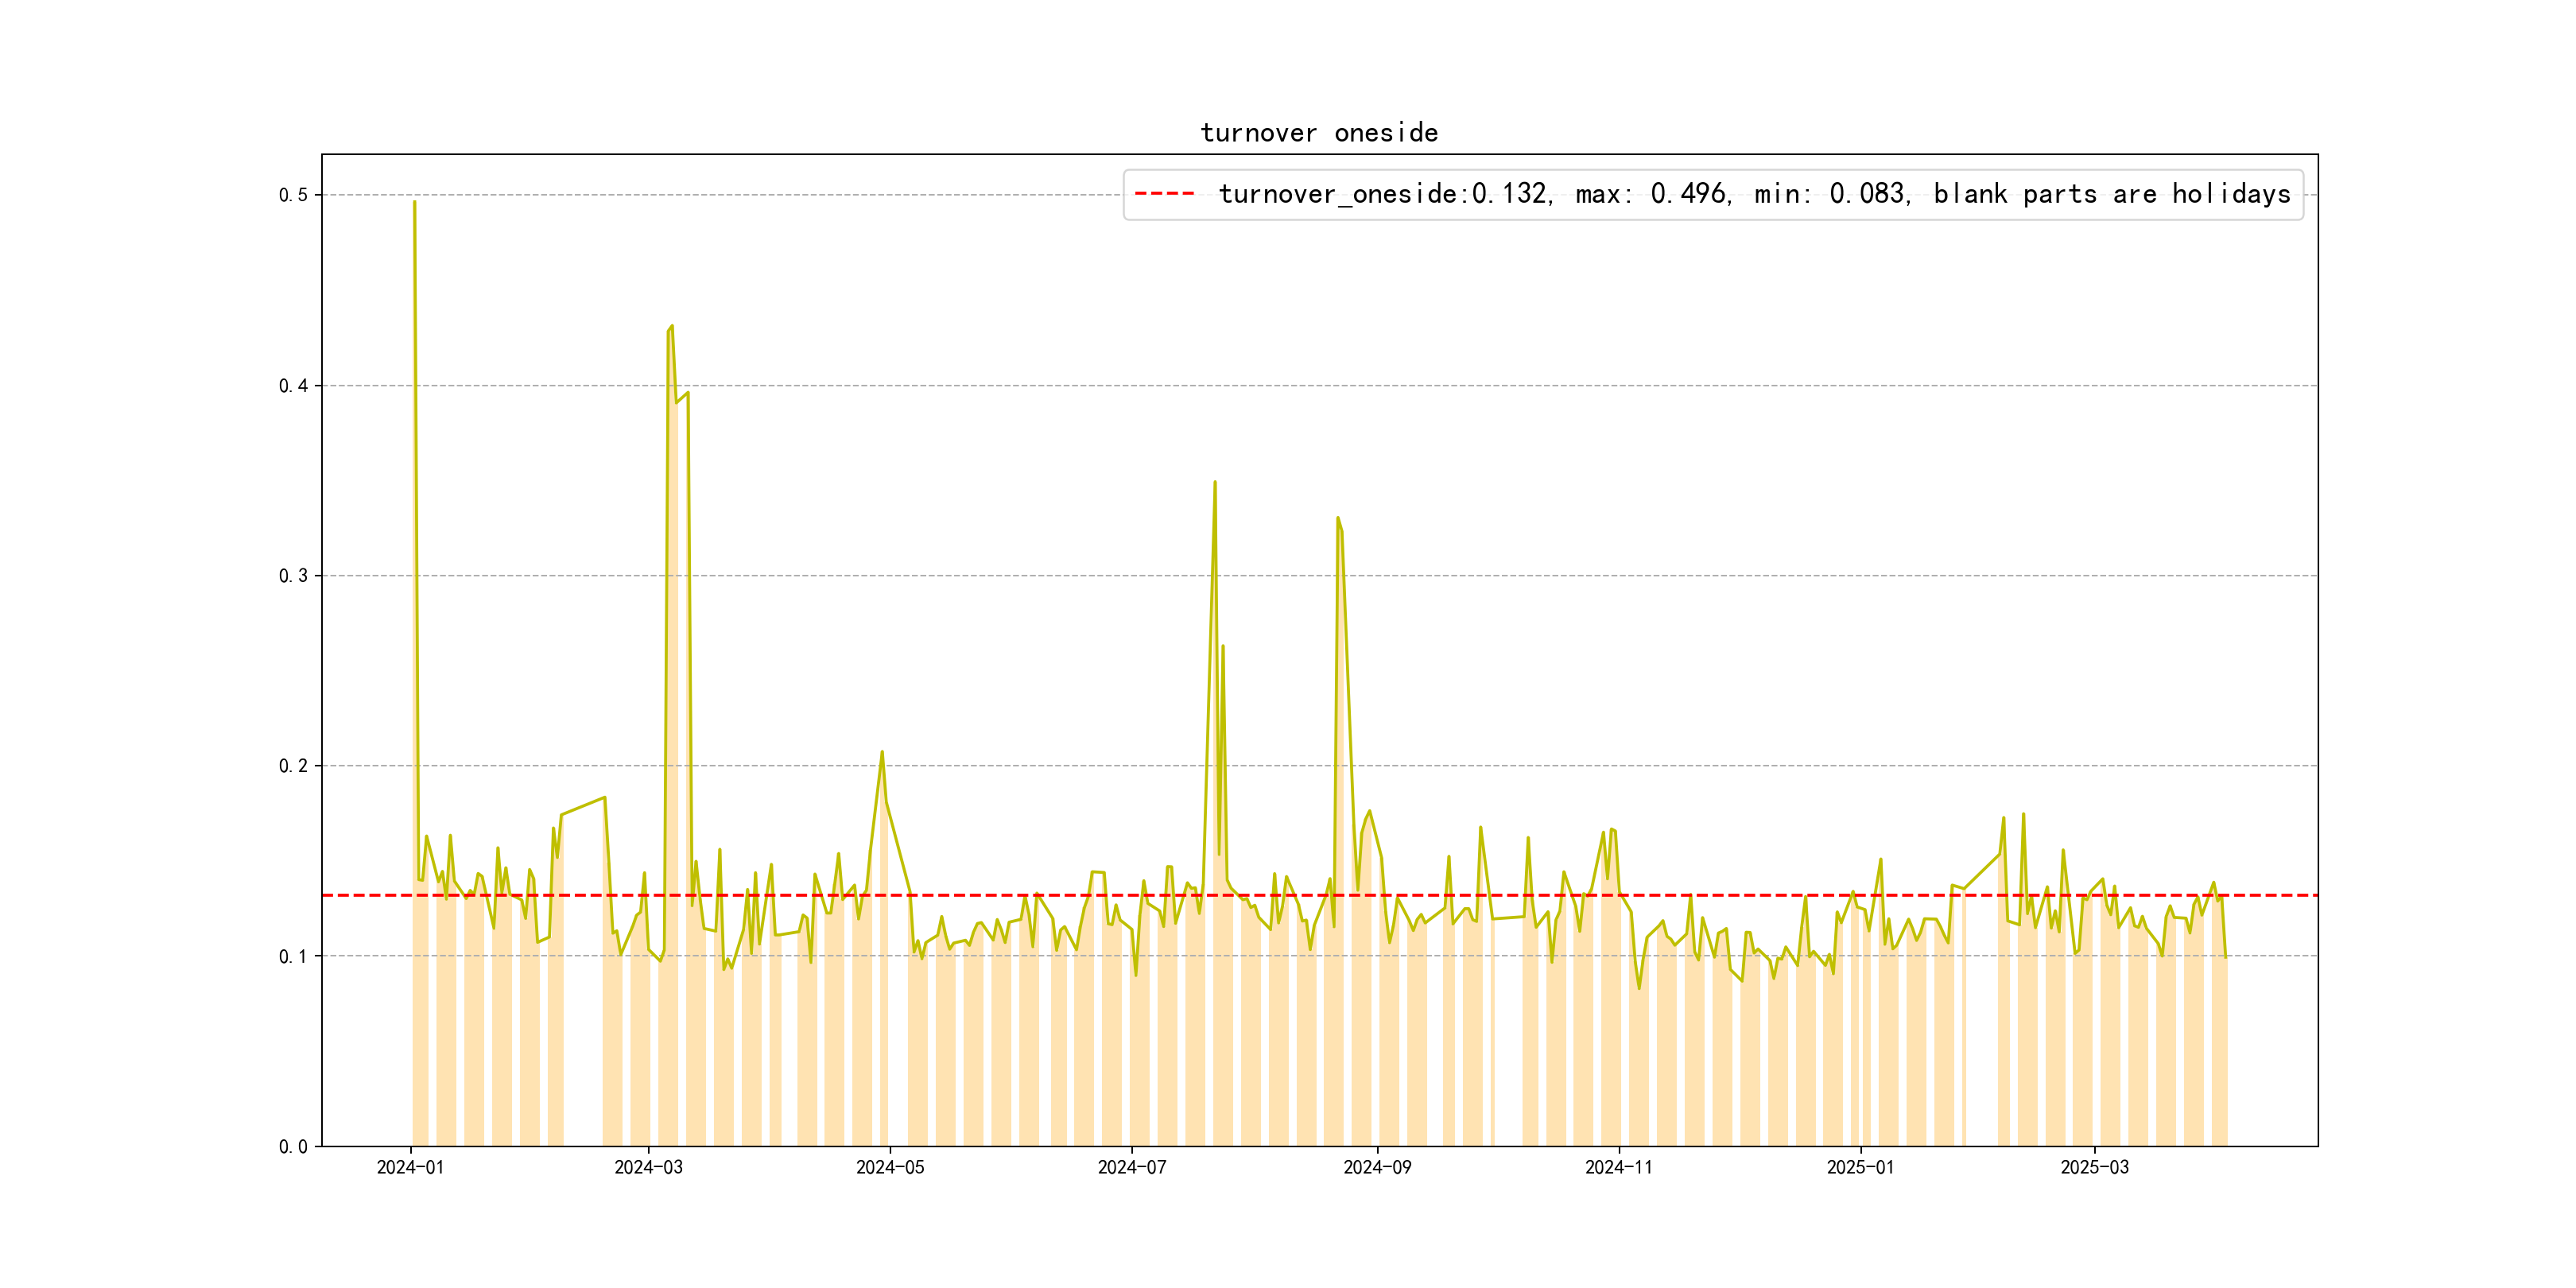Click the 2024-05 x-axis tick label
The width and height of the screenshot is (2576, 1288).
click(x=890, y=1167)
